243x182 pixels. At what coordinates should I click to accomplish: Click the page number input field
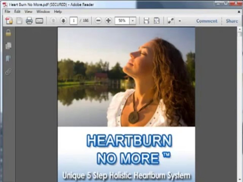tap(73, 21)
